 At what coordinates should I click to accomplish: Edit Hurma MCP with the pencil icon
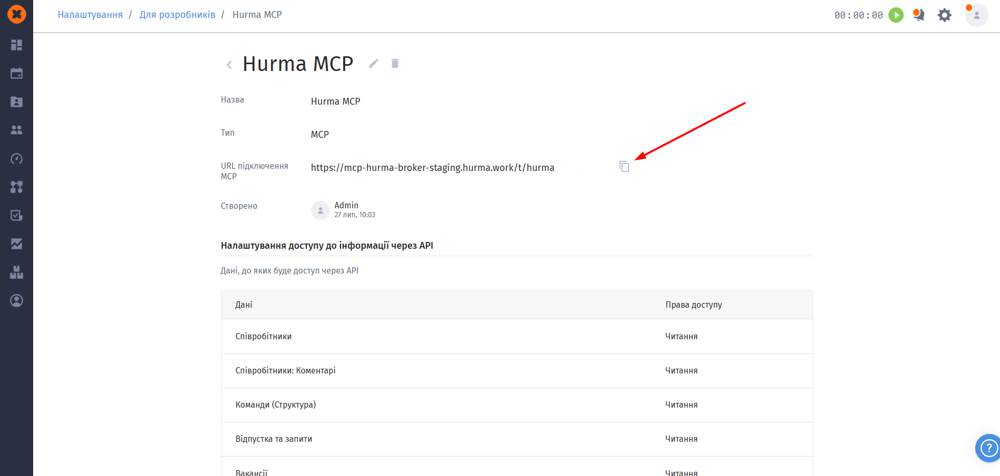(x=374, y=64)
